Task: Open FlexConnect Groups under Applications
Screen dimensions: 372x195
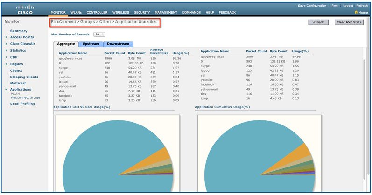Action: click(26, 98)
